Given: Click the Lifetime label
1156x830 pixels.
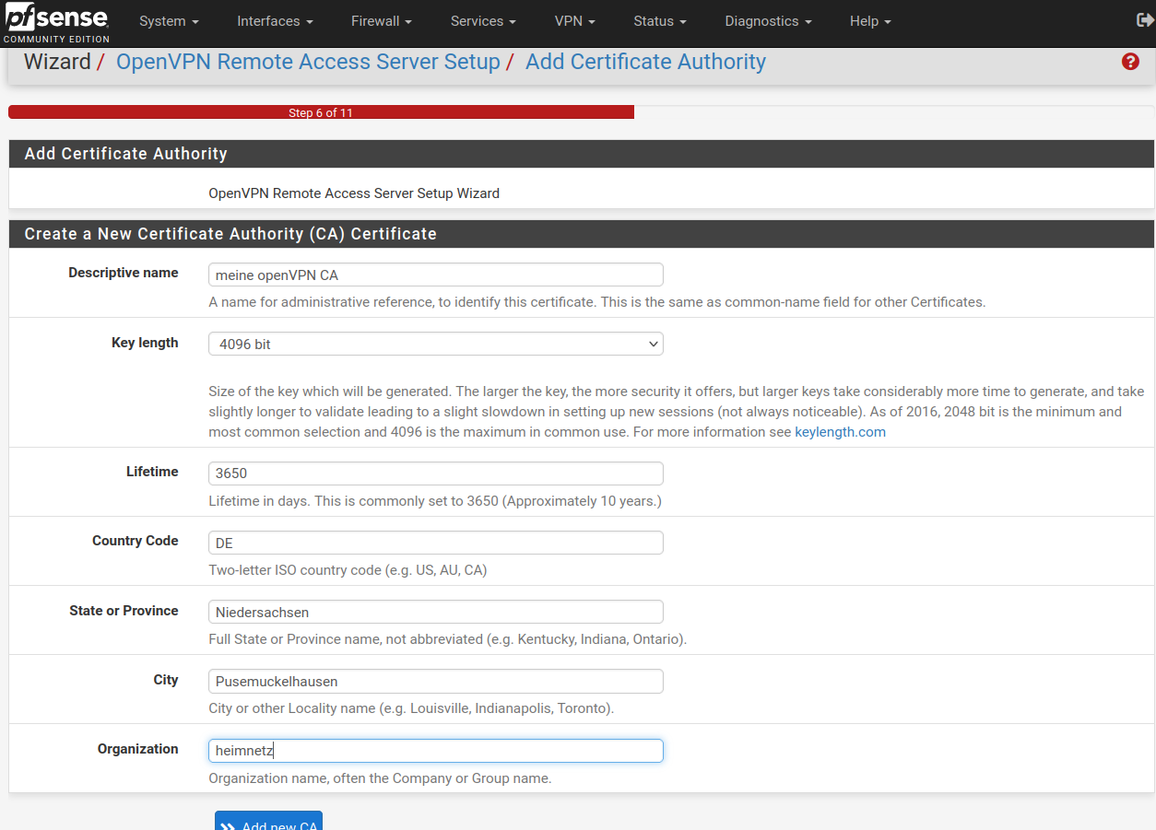Looking at the screenshot, I should tap(152, 472).
